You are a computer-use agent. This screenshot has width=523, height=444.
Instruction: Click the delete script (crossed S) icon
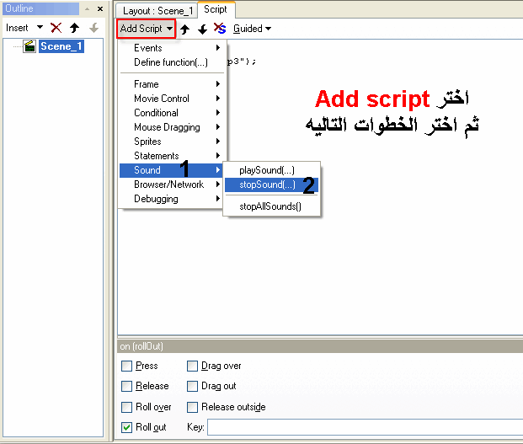[219, 29]
